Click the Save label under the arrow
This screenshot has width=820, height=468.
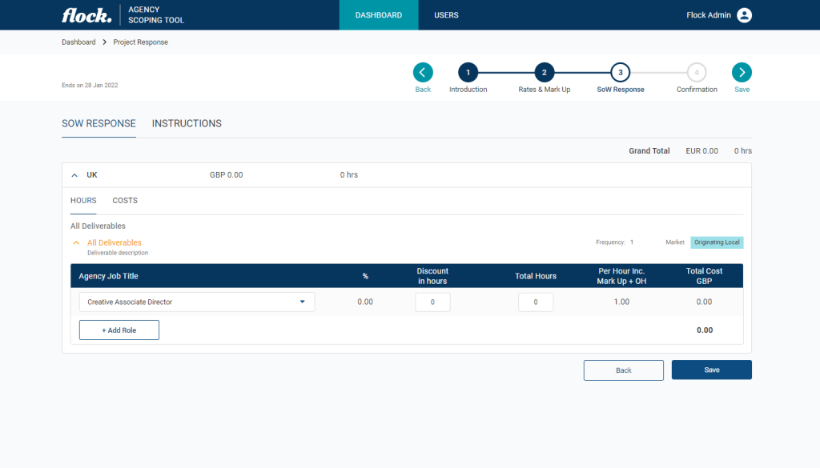pos(742,90)
